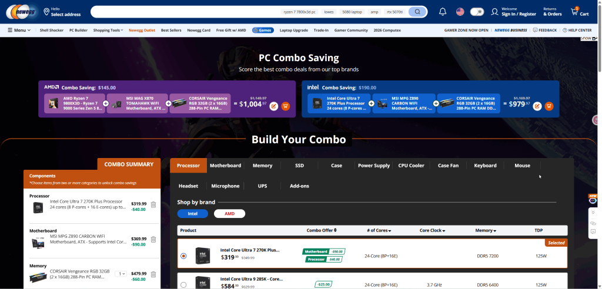Viewport: 602px width, 289px height.
Task: Sort by # of Cores column
Action: 379,231
